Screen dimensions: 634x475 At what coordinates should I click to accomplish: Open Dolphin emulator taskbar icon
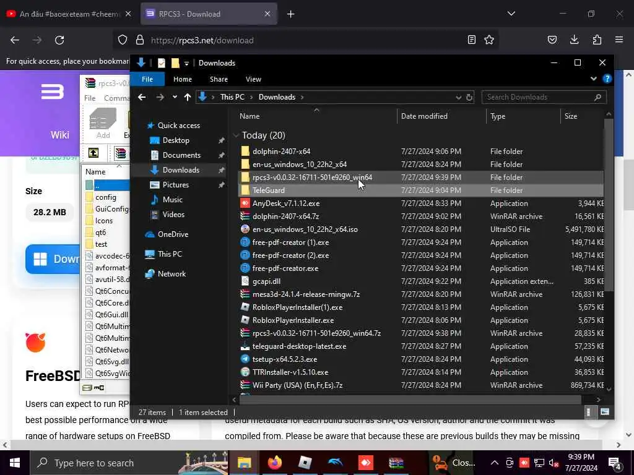click(x=335, y=463)
